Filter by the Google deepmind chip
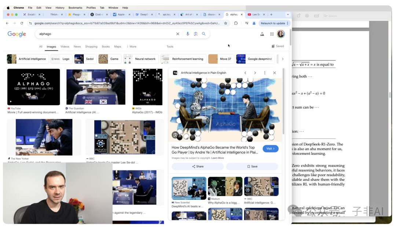 [x=255, y=59]
